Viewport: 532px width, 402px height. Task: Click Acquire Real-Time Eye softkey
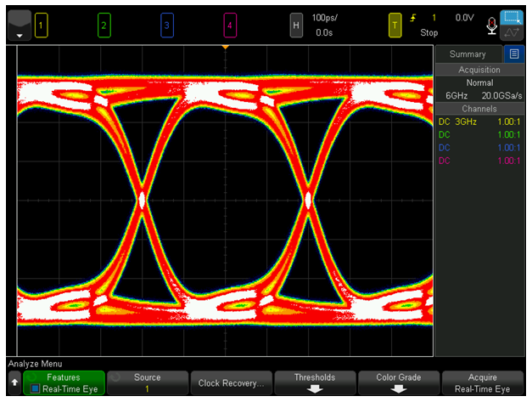click(483, 383)
